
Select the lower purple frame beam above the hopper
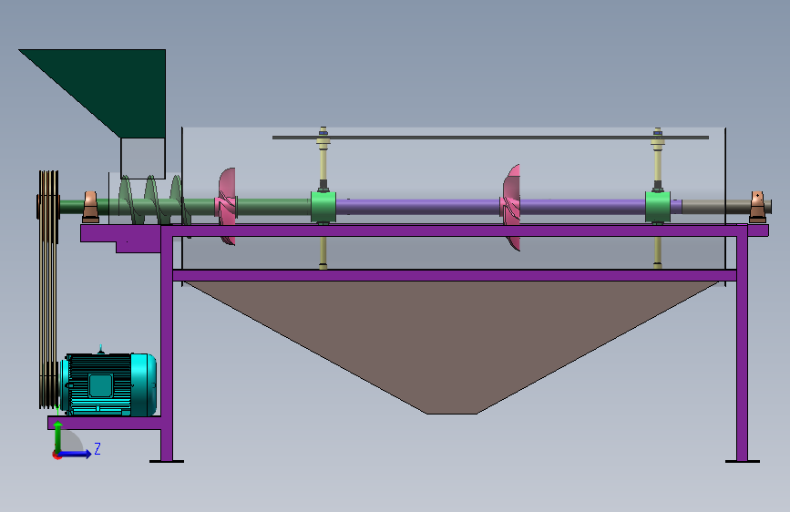tap(455, 275)
